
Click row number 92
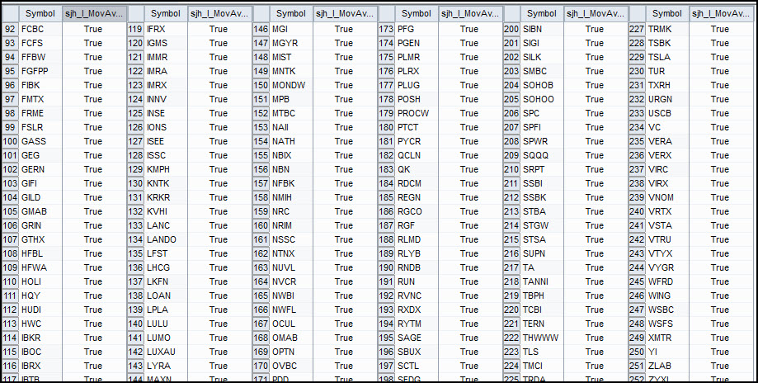pos(10,29)
